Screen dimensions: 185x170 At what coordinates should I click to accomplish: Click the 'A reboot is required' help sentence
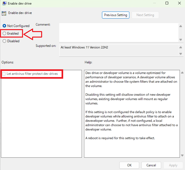pyautogui.click(x=120, y=138)
